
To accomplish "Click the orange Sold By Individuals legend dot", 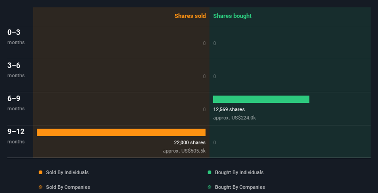I will point(41,172).
